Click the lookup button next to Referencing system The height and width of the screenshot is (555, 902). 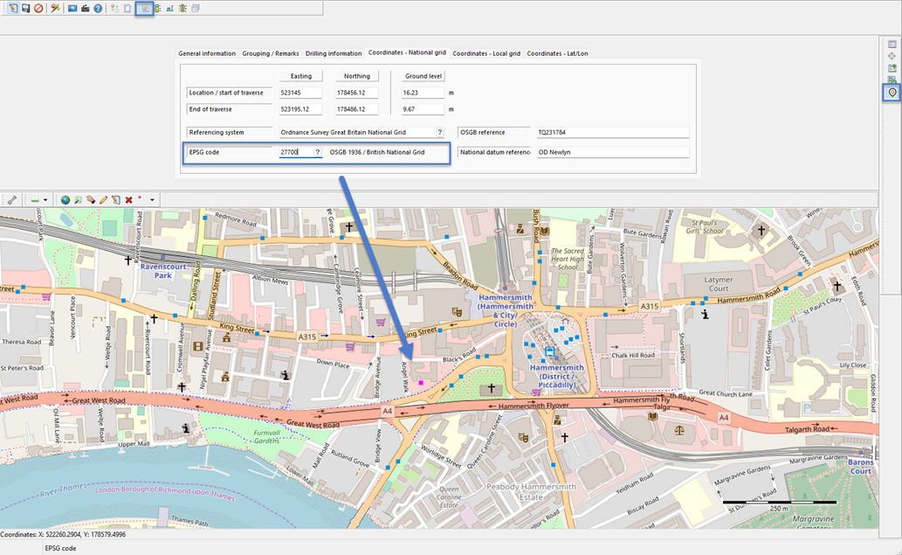[440, 132]
